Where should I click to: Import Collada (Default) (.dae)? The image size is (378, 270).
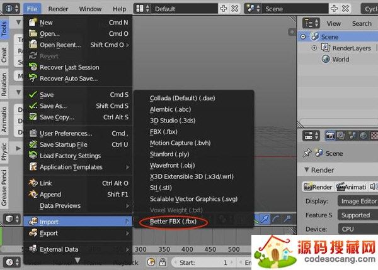pos(194,98)
